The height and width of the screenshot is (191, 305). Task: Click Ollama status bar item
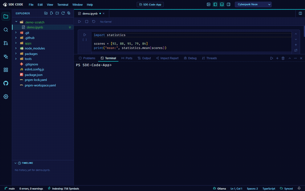coord(220,189)
